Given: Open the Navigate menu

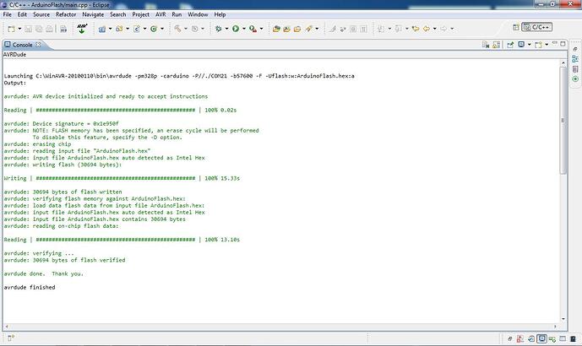Looking at the screenshot, I should [93, 14].
